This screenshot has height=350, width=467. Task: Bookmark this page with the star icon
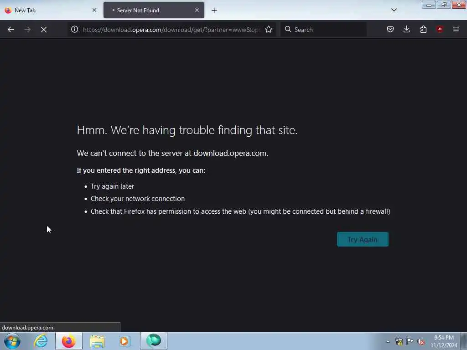tap(269, 29)
